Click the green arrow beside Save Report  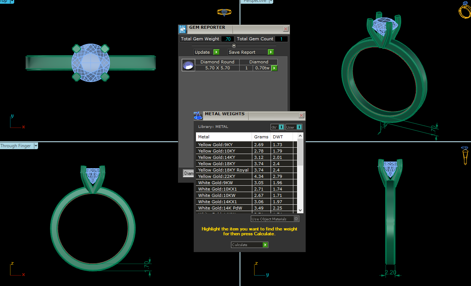271,52
